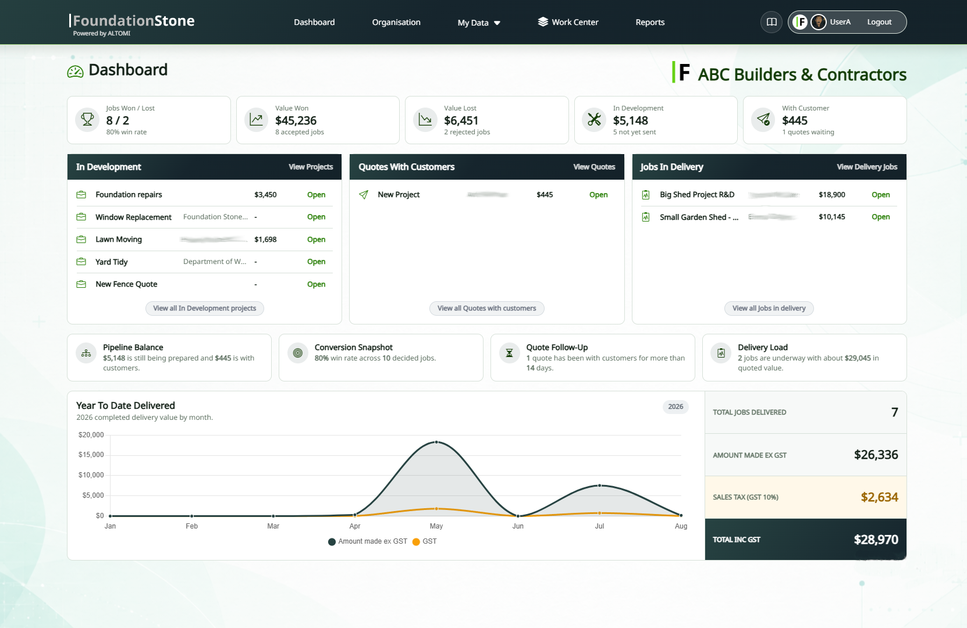The height and width of the screenshot is (628, 967).
Task: Click View all Jobs in delivery button
Action: click(769, 308)
